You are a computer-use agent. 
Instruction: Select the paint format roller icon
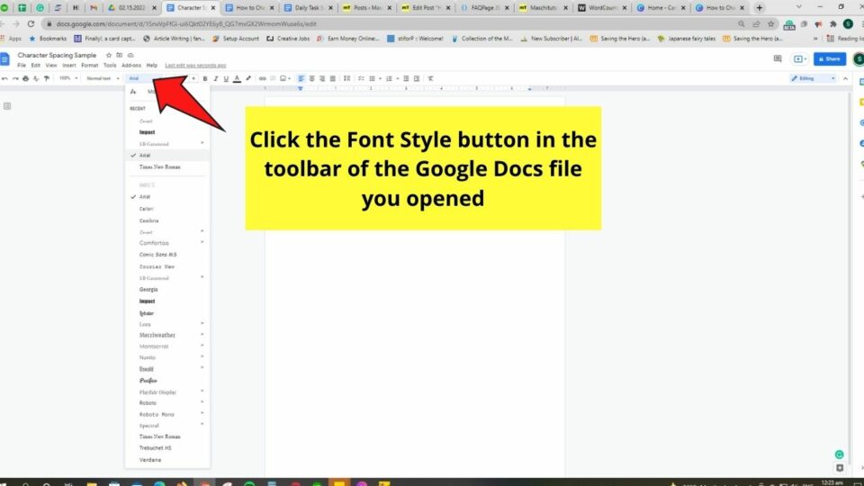click(46, 79)
